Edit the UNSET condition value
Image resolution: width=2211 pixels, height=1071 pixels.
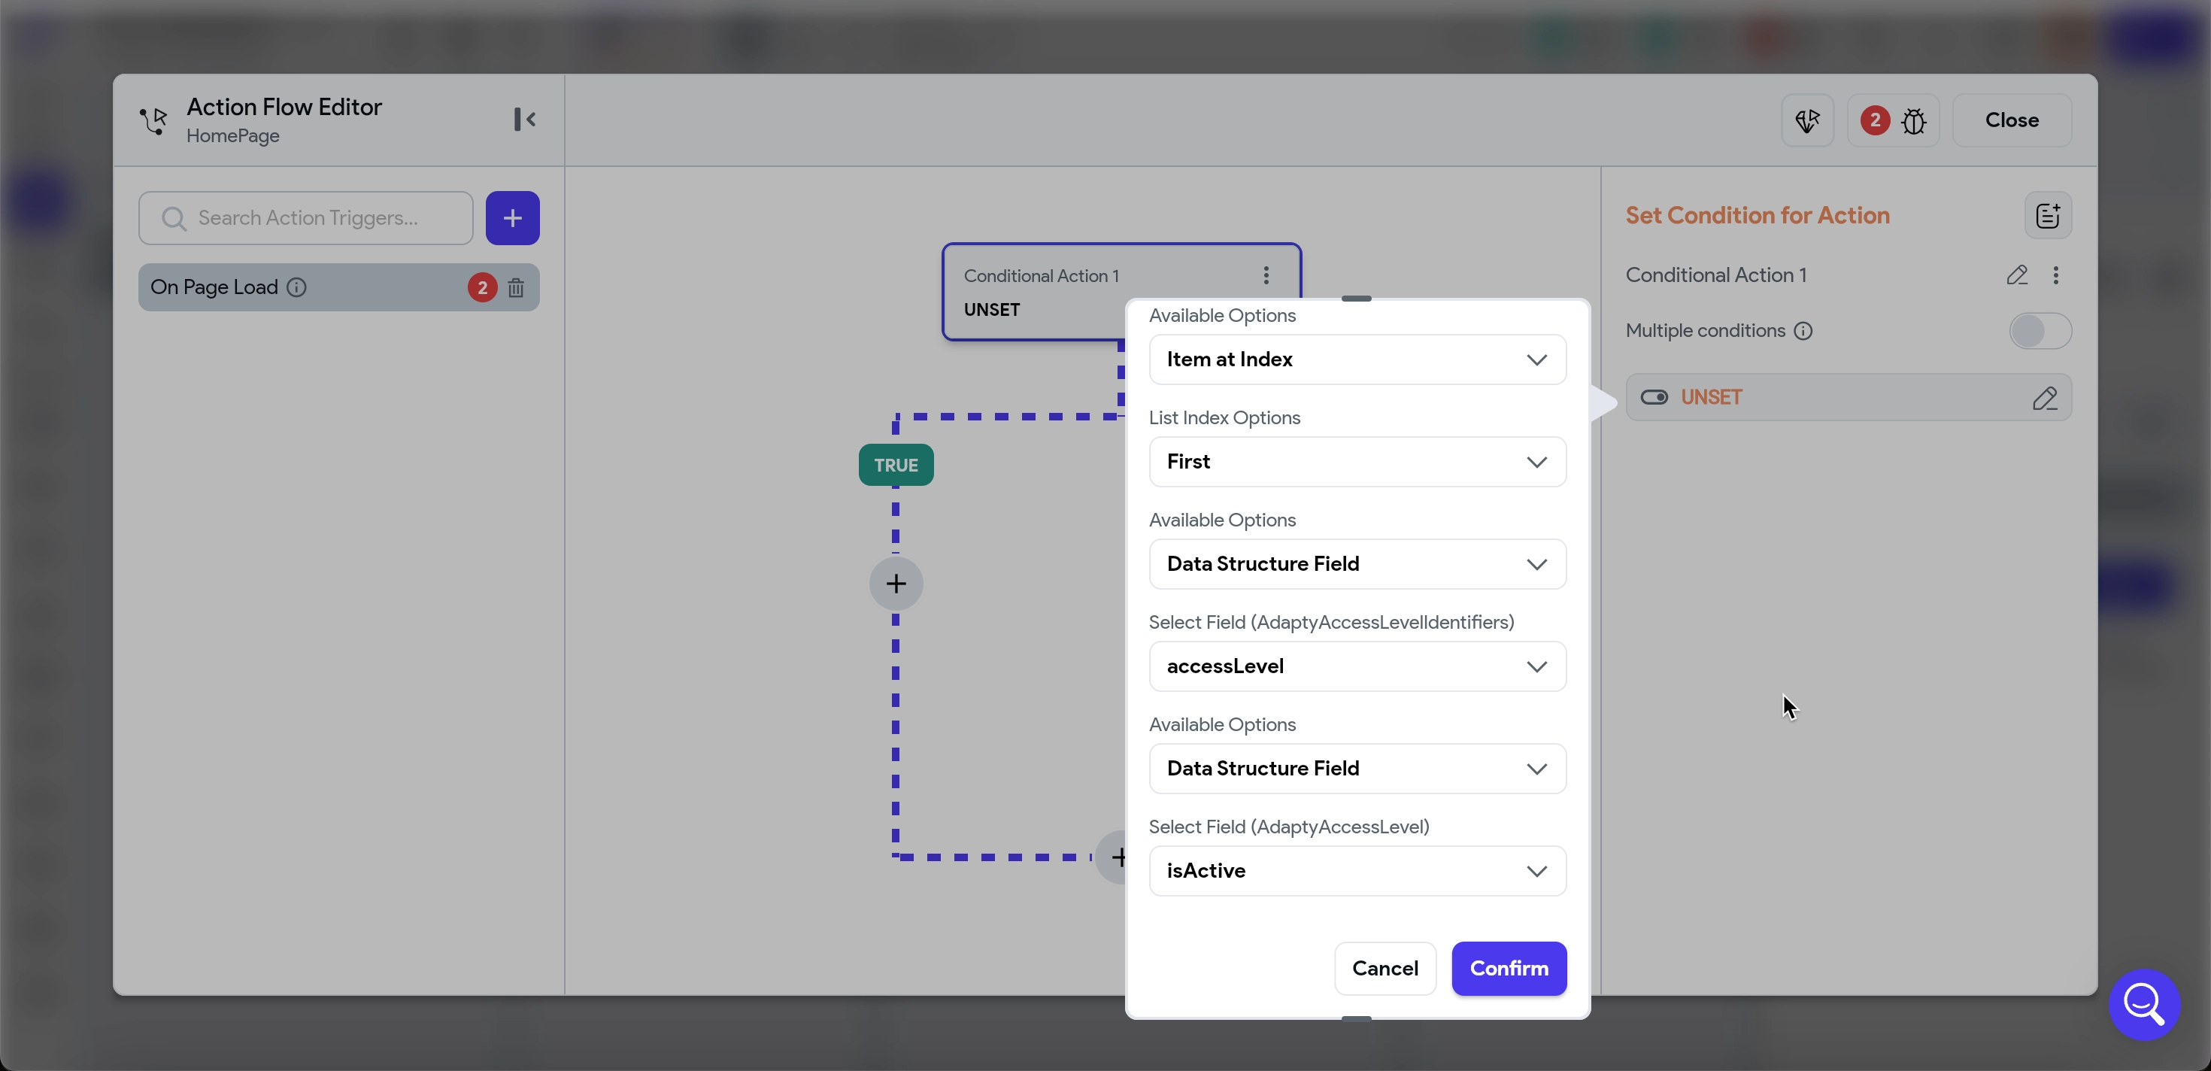coord(2045,398)
